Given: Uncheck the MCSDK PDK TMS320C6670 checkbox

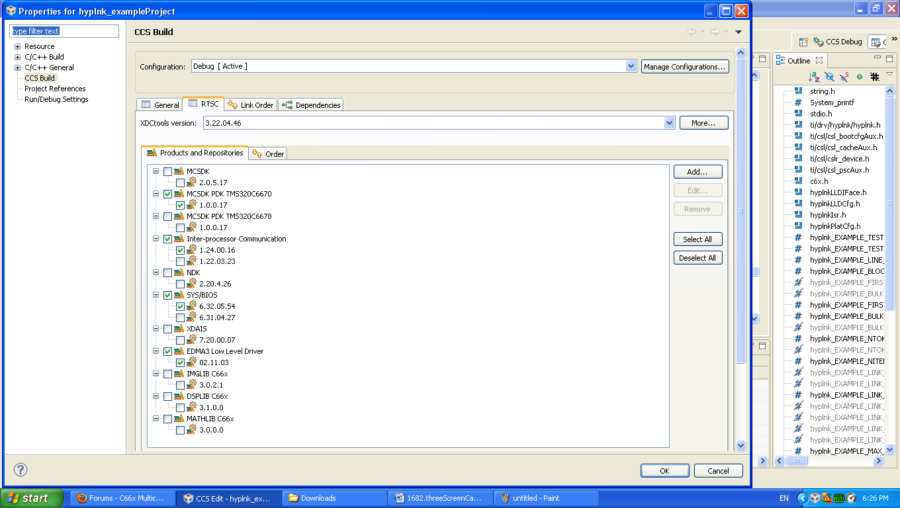Looking at the screenshot, I should [167, 194].
